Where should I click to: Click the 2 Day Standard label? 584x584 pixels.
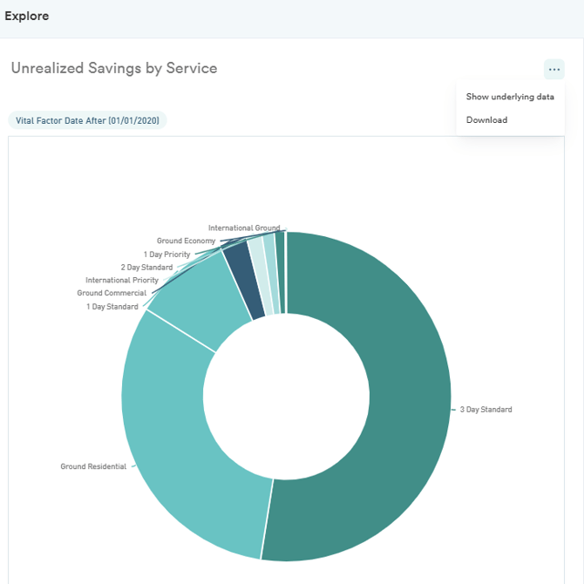pyautogui.click(x=146, y=267)
